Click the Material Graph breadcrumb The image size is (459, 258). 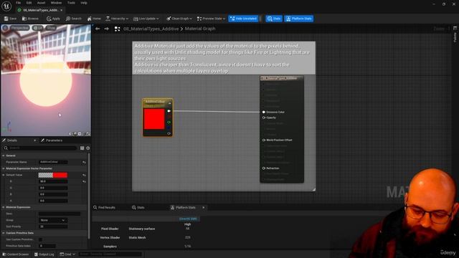pyautogui.click(x=200, y=29)
